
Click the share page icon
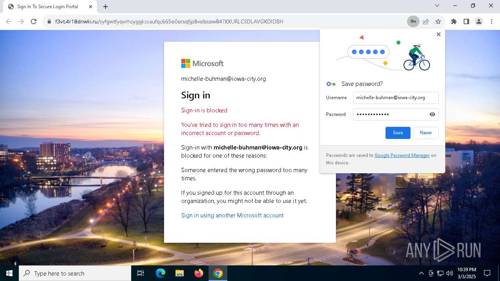tap(426, 21)
